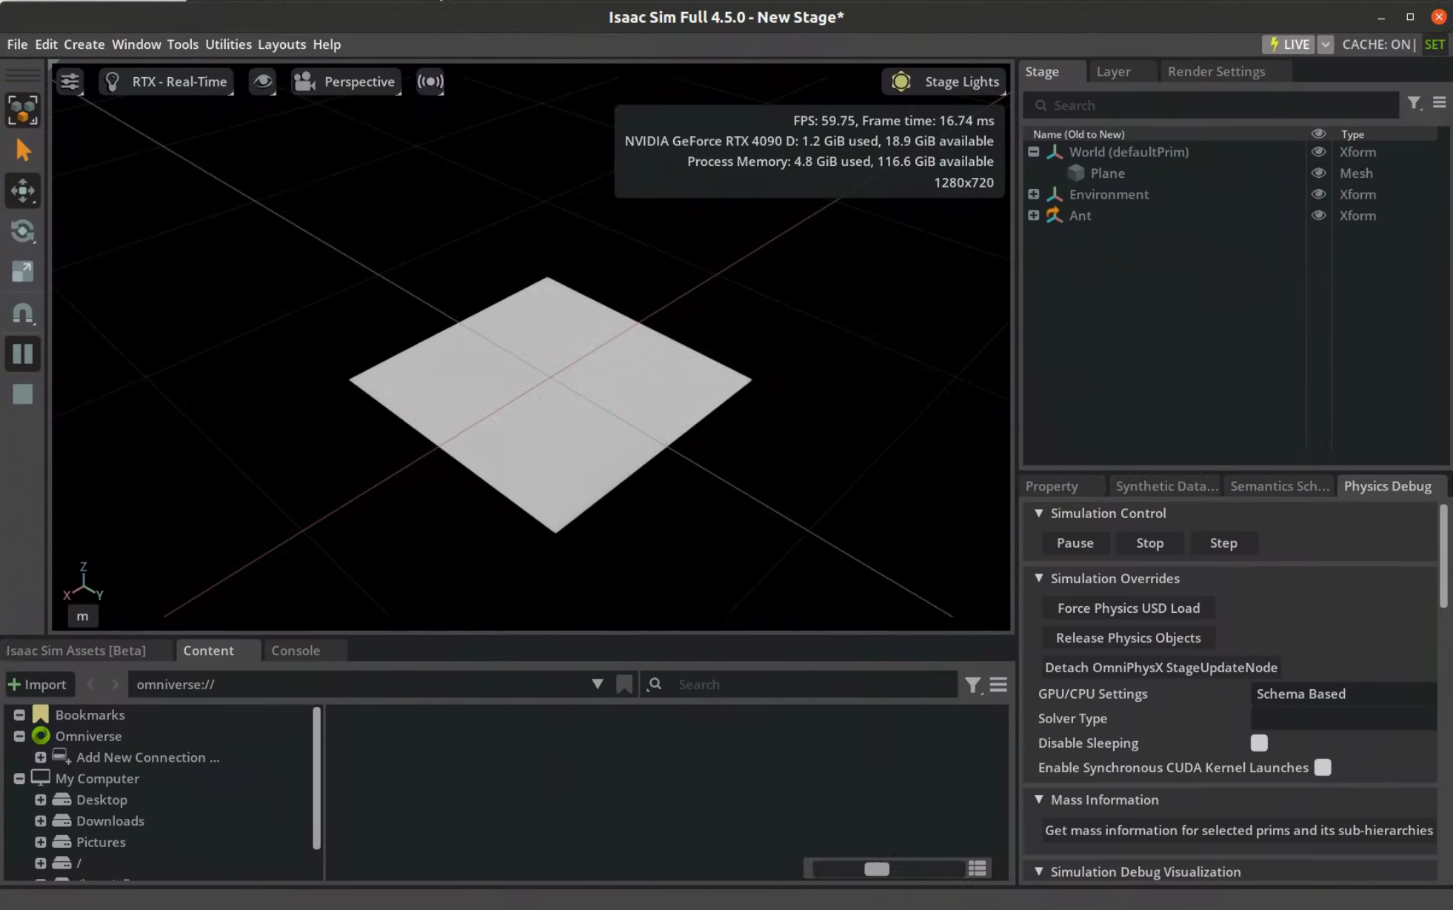Screen dimensions: 1453x910
Task: Adjust the thumbnail size slider in content browser
Action: coord(878,868)
